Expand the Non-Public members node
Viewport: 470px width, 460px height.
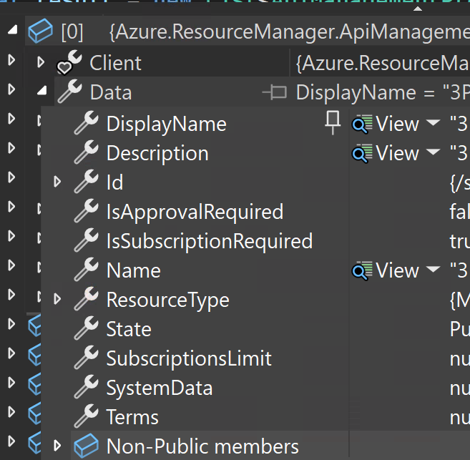57,445
